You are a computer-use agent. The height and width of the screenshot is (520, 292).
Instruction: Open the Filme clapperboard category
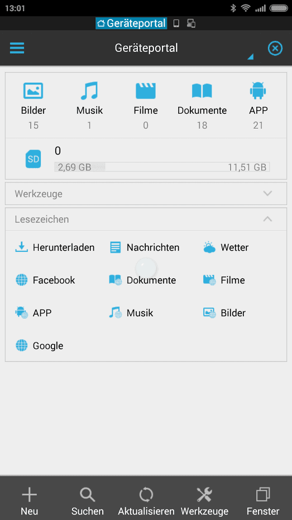pos(146,91)
